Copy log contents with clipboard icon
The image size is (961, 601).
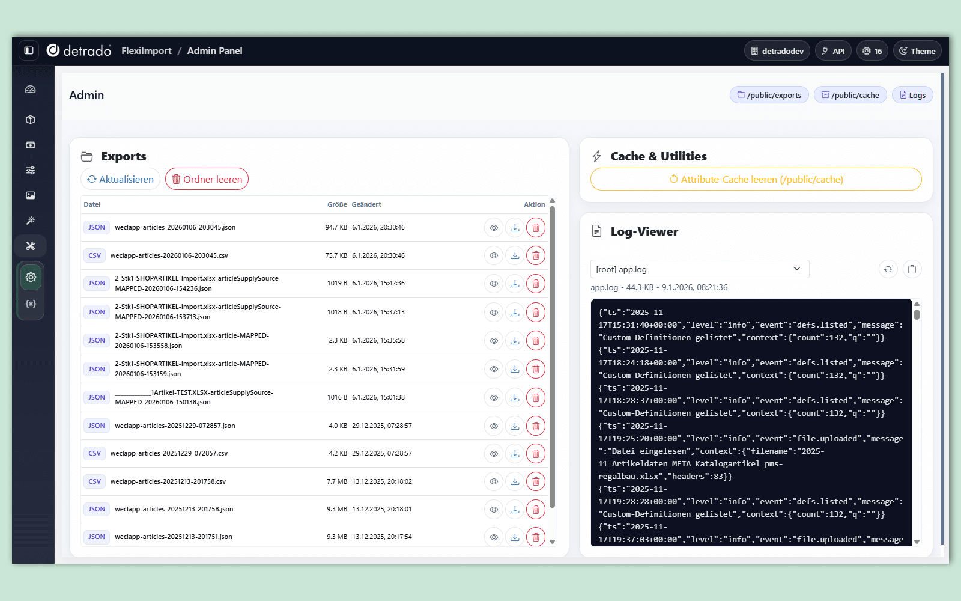(x=912, y=269)
